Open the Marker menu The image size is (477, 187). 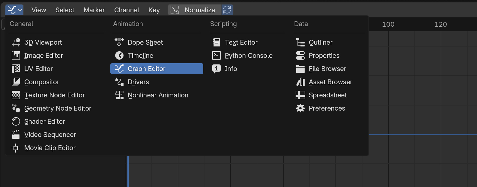coord(94,10)
